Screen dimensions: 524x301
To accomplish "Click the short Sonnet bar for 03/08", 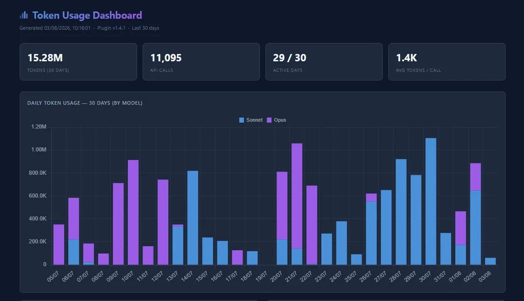I will tap(490, 261).
